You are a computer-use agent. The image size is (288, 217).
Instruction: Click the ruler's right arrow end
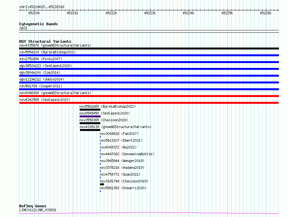tap(278, 10)
